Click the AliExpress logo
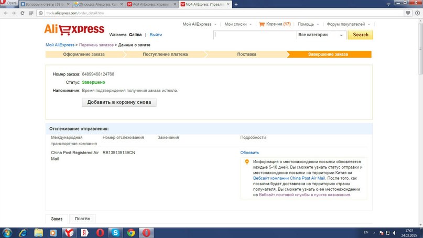The image size is (423, 238). [x=74, y=29]
